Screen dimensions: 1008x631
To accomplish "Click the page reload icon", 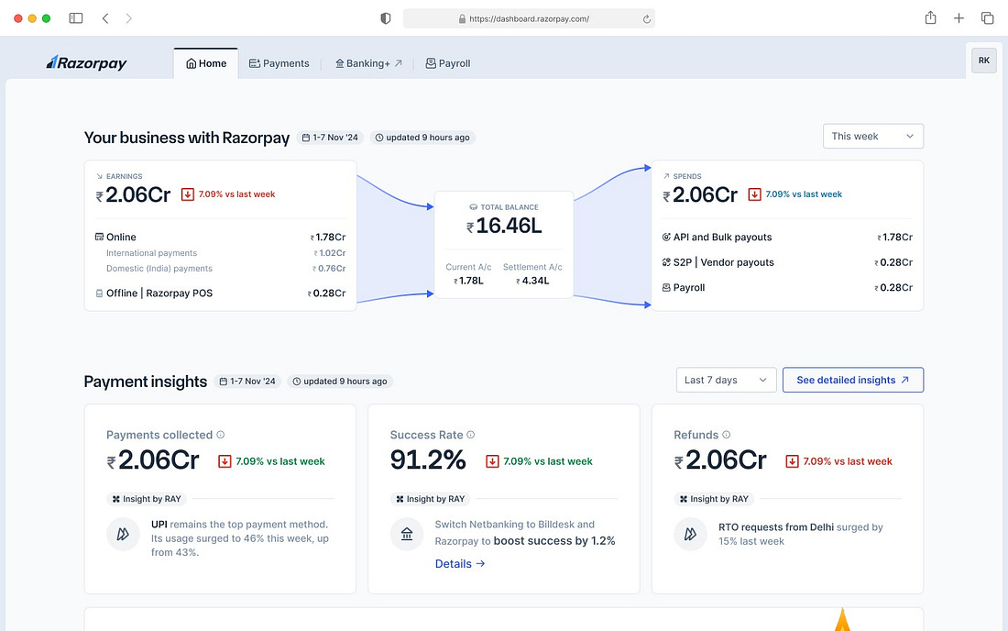I will click(x=647, y=19).
